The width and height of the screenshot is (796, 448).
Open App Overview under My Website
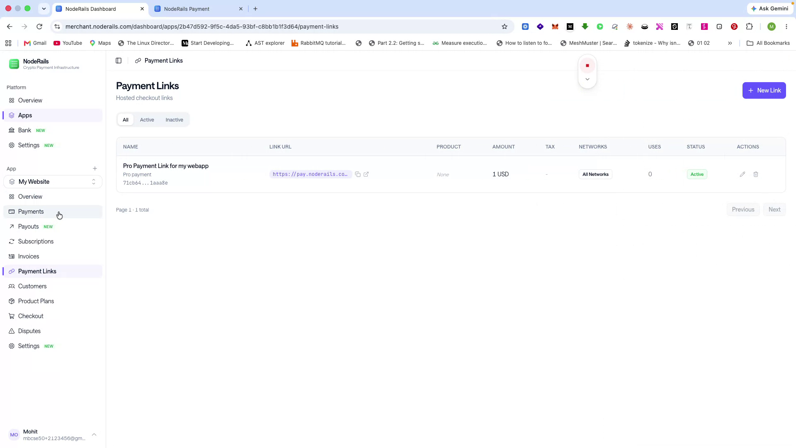(x=53, y=197)
